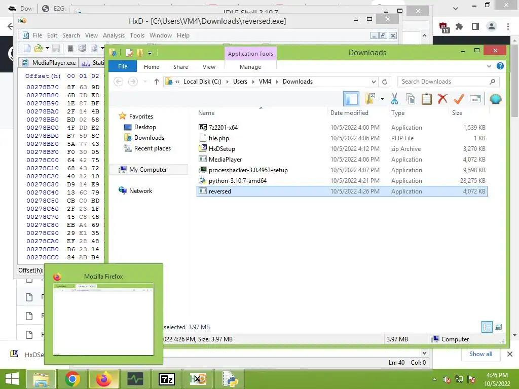
Task: Open the Manage ribbon tab
Action: click(250, 67)
